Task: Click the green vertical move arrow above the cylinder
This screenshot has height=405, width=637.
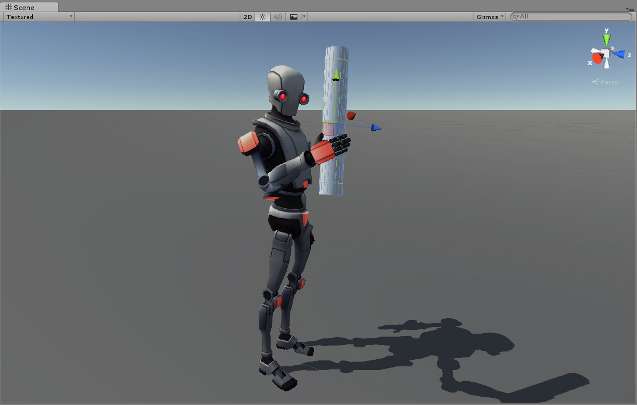Action: 335,76
